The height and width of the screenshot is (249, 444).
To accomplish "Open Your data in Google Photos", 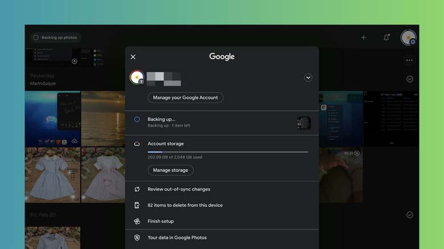I will pos(222,238).
